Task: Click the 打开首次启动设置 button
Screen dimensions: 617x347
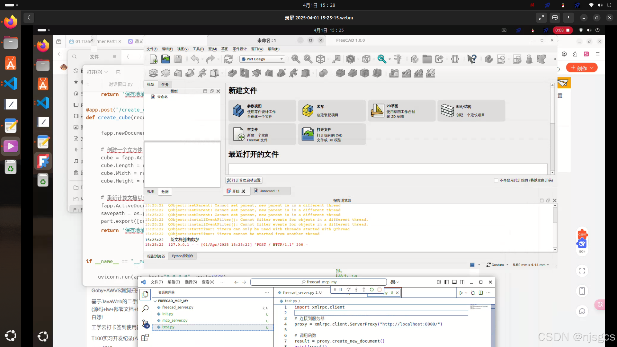Action: pos(244,180)
